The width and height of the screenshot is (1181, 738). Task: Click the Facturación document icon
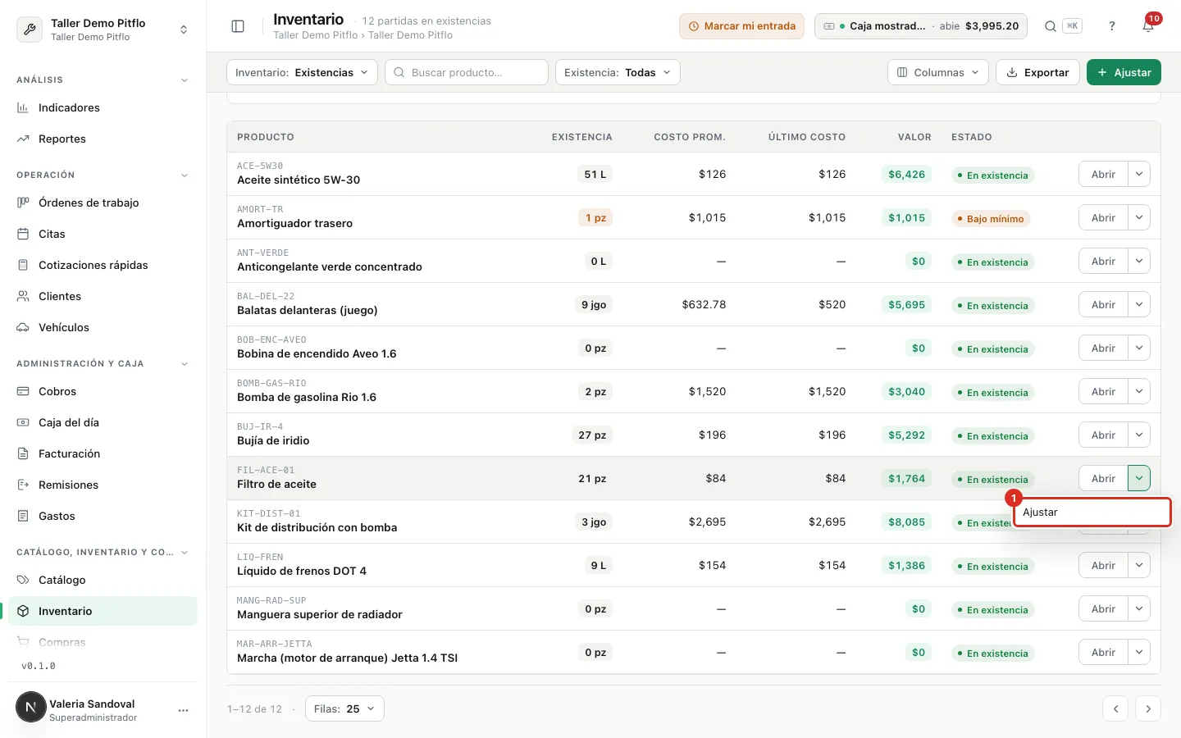(x=23, y=453)
